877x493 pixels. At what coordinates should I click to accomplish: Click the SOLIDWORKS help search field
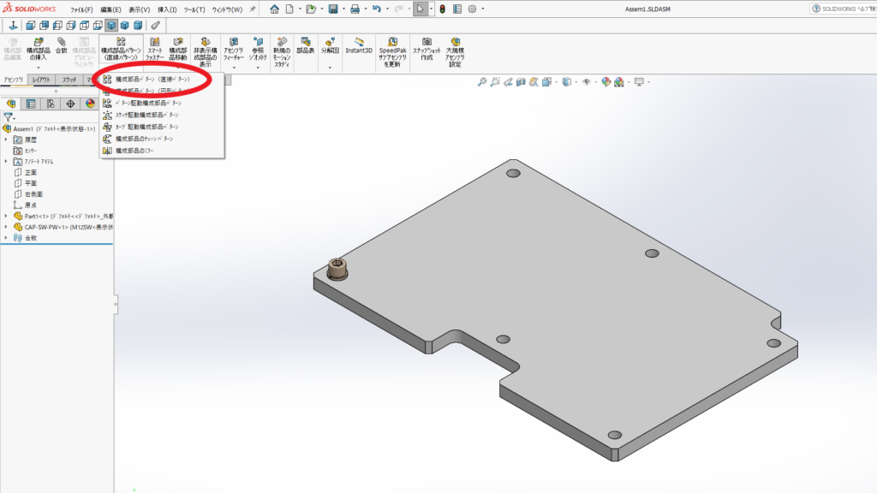point(842,9)
